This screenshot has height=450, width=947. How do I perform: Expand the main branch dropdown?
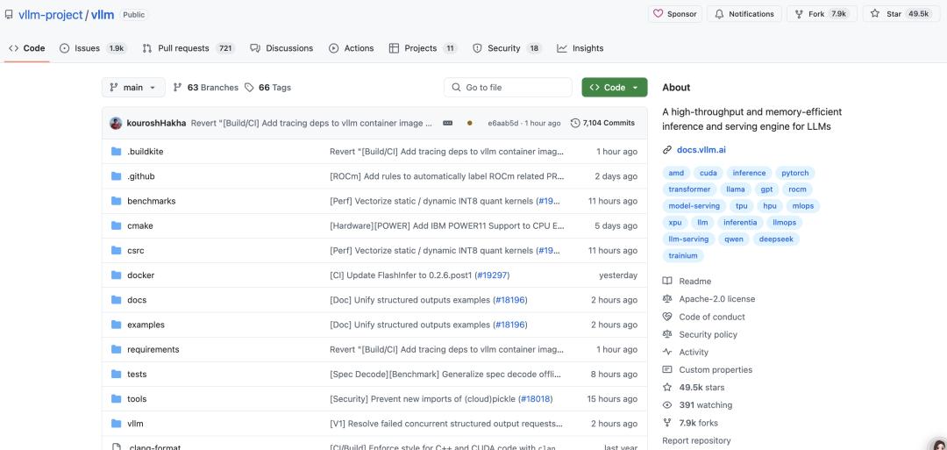pos(133,88)
